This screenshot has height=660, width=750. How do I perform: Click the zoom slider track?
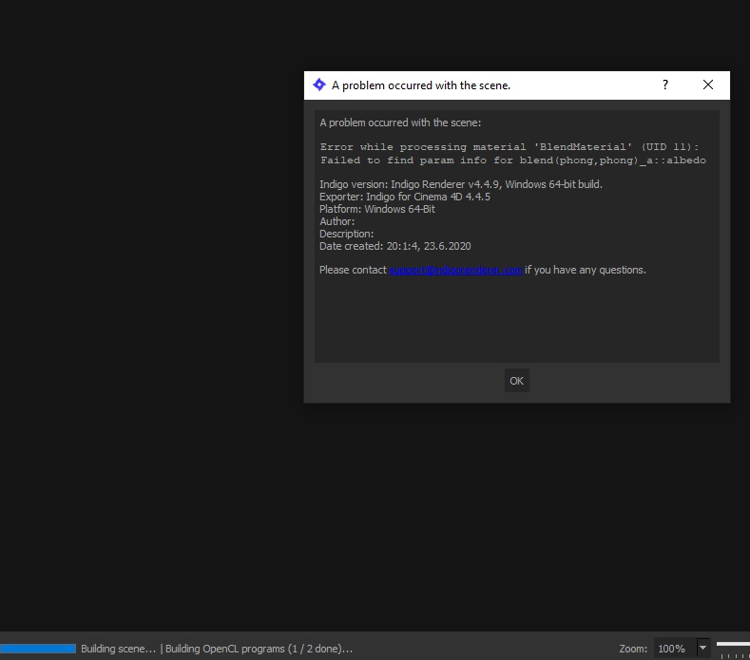(x=733, y=645)
